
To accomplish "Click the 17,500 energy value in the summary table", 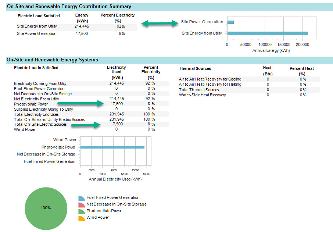I will [82, 33].
